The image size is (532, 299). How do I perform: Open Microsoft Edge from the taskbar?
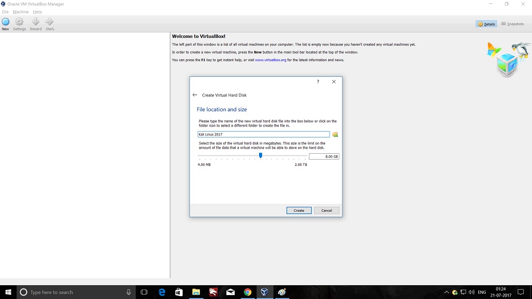[x=162, y=292]
